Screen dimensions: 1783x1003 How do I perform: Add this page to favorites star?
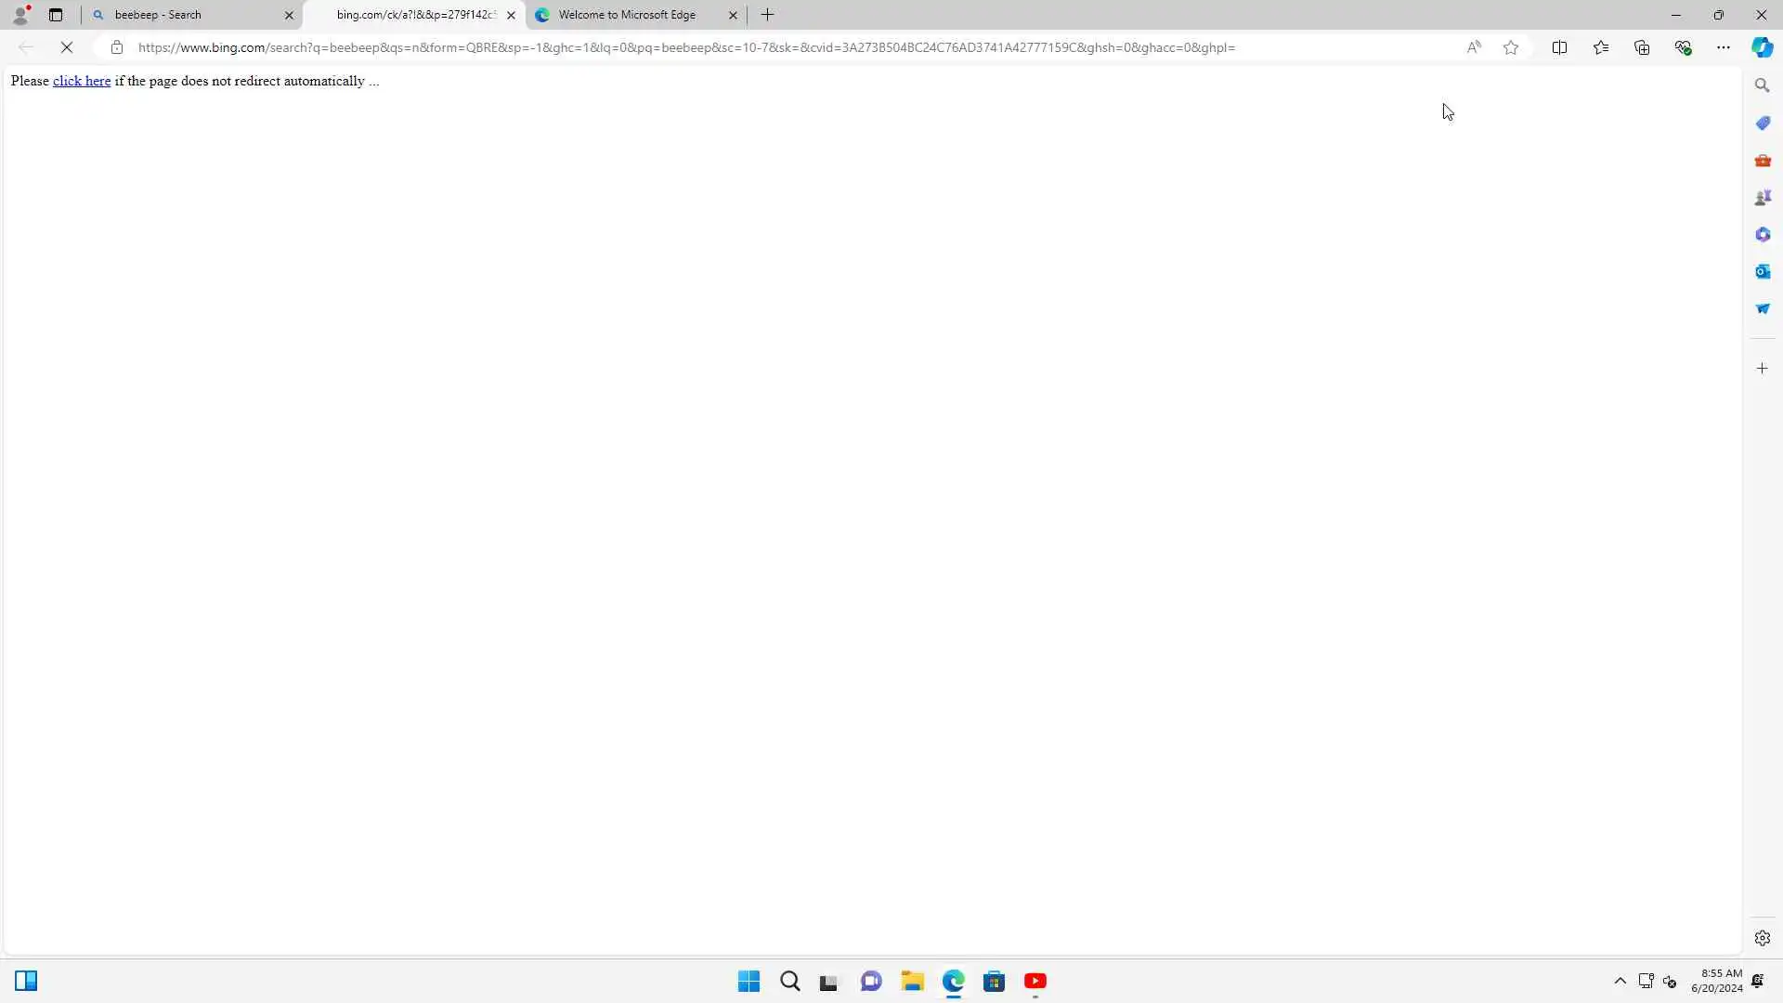[x=1511, y=47]
